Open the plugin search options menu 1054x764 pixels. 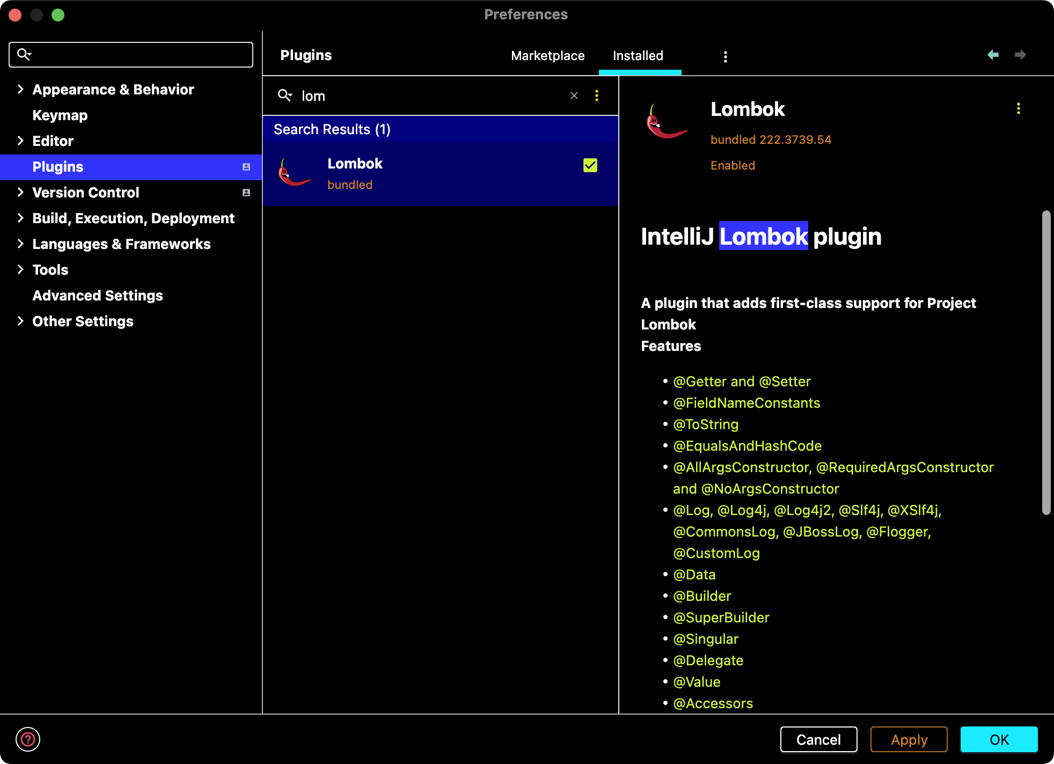[597, 95]
